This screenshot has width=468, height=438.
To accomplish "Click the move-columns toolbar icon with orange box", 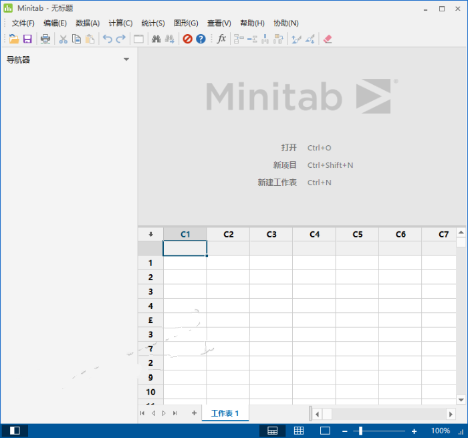I will [x=279, y=39].
